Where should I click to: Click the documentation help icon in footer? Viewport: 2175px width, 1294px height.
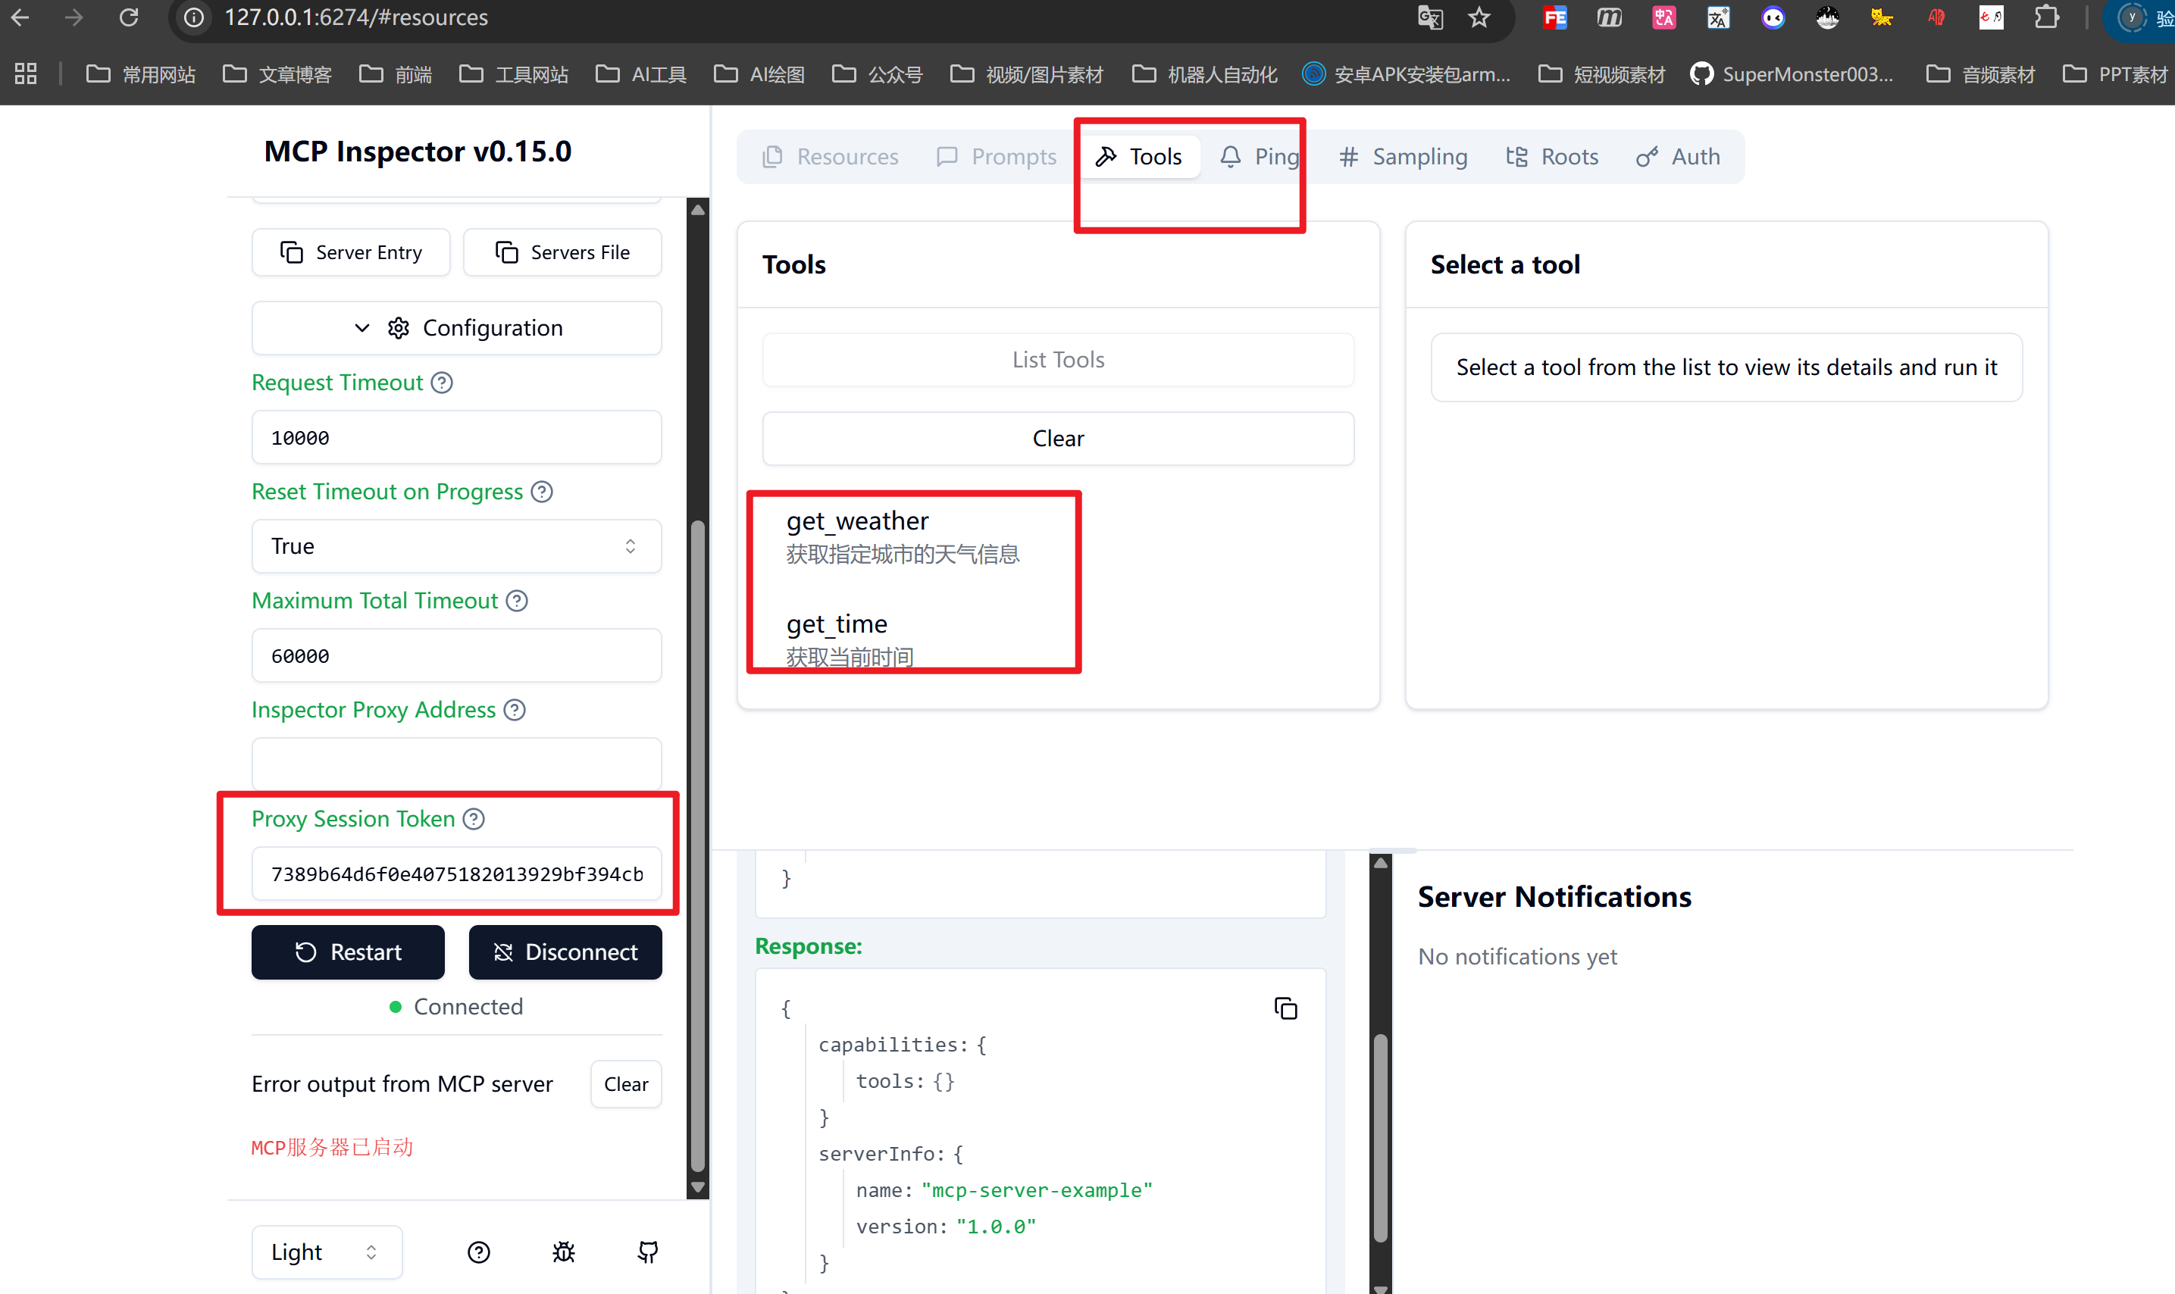point(479,1252)
